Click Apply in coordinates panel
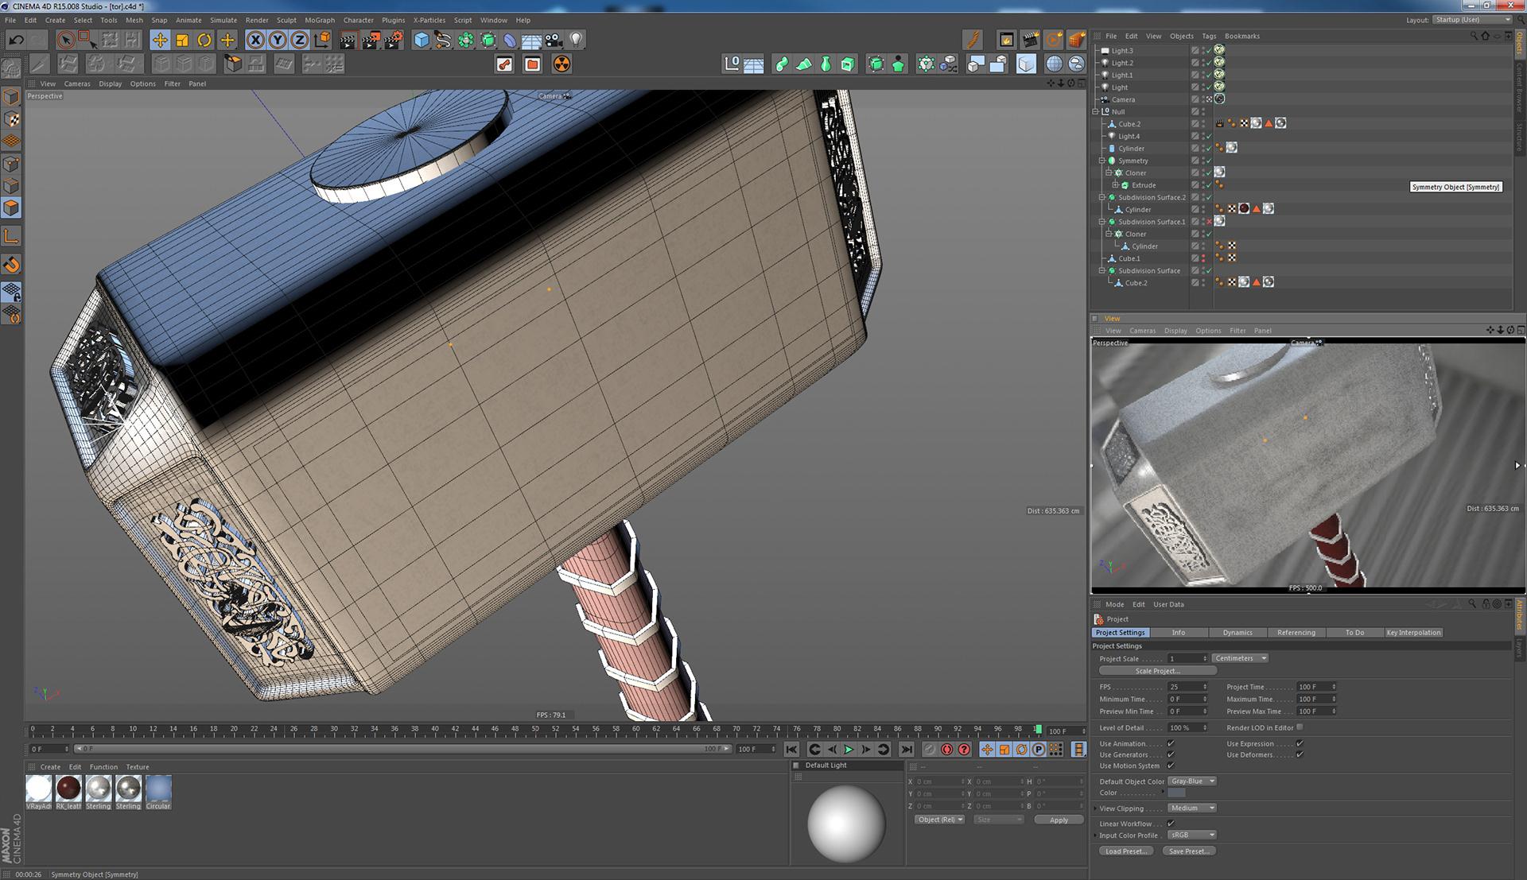This screenshot has height=880, width=1527. [x=1059, y=820]
